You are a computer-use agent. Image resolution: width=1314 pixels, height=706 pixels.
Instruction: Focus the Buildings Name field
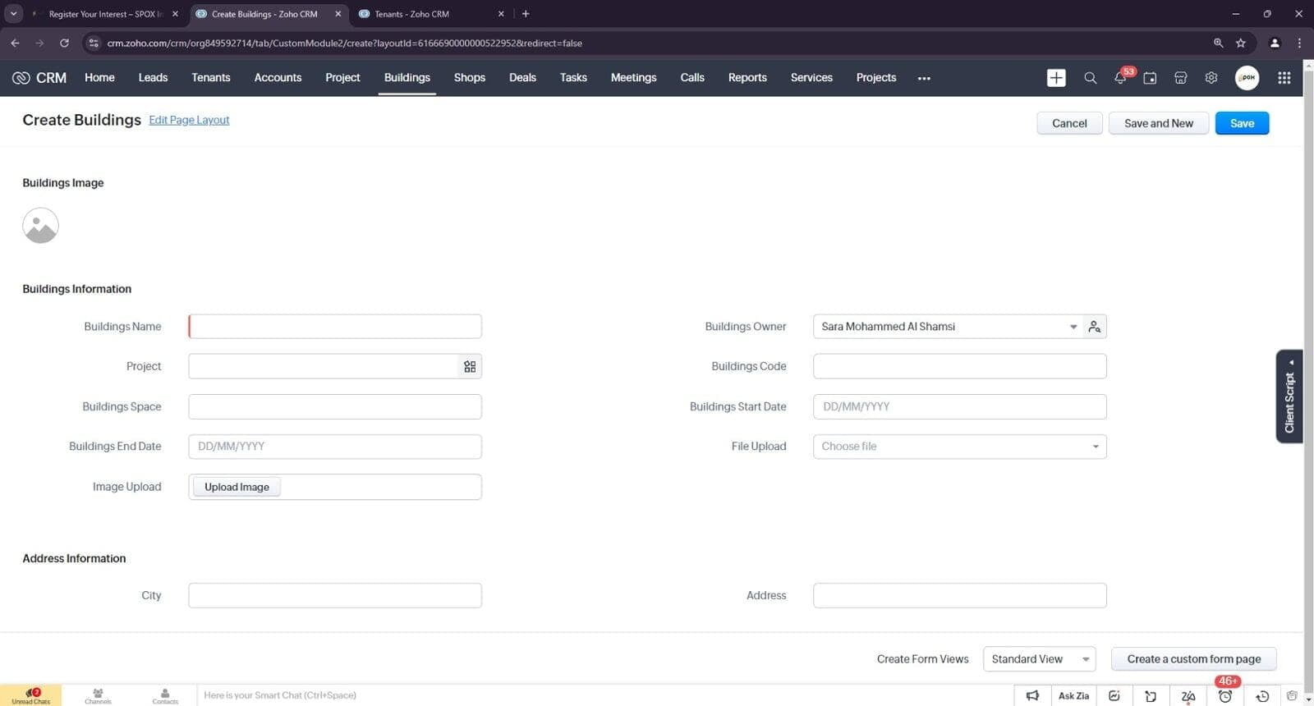(335, 327)
